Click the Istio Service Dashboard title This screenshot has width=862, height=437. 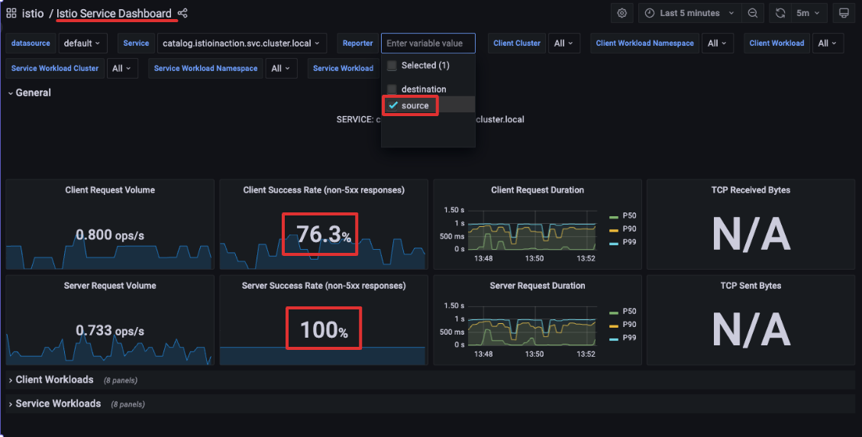click(114, 13)
